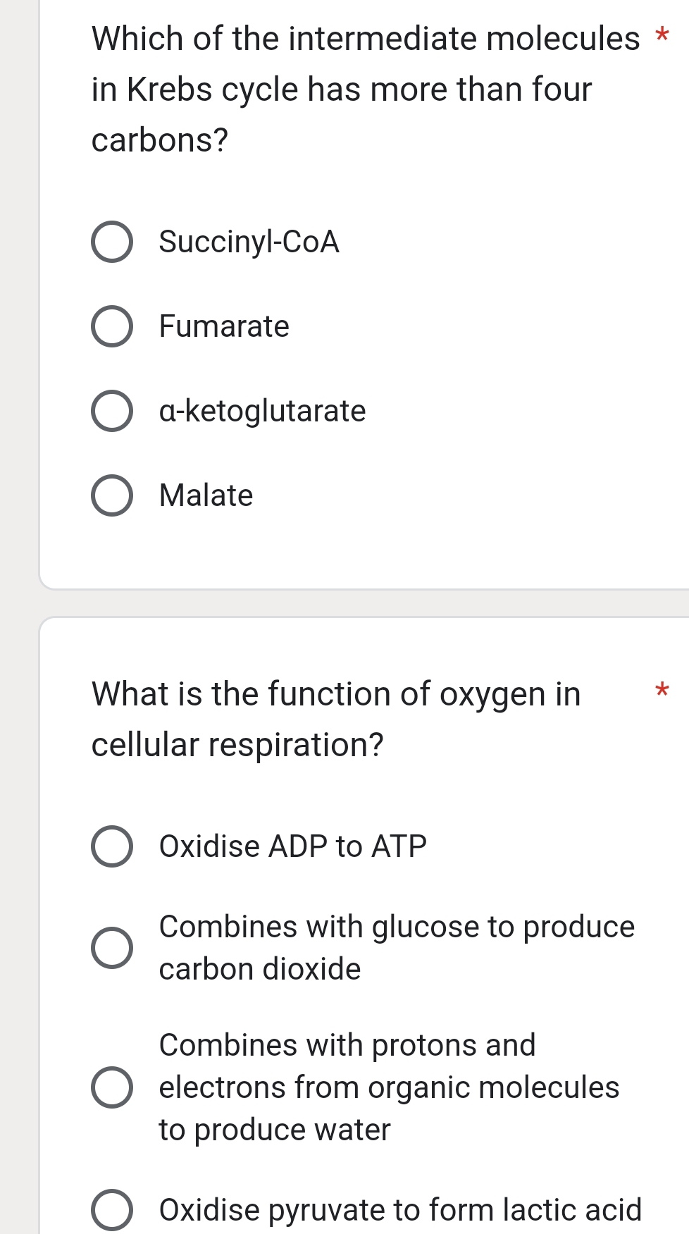Click the Fumarate answer label text
This screenshot has width=689, height=1234.
223,326
